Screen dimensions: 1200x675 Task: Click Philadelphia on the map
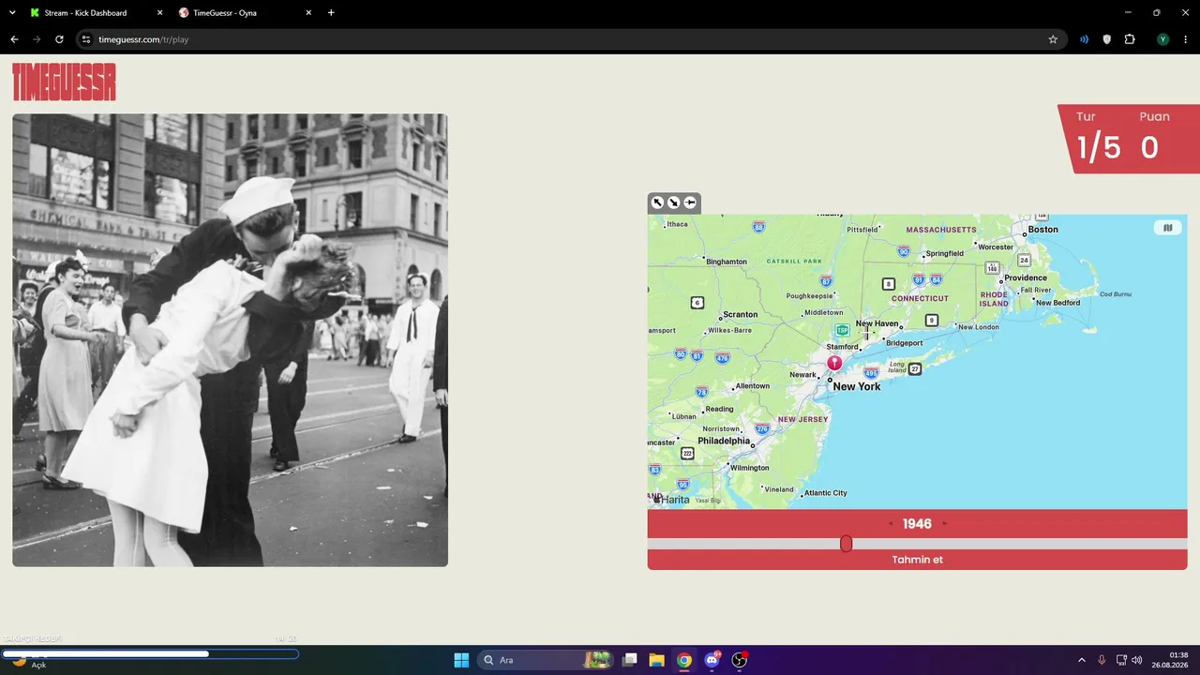724,441
